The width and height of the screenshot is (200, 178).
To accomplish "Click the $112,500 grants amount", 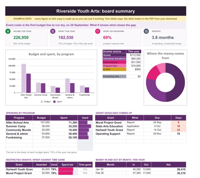I will pyautogui.click(x=135, y=55).
